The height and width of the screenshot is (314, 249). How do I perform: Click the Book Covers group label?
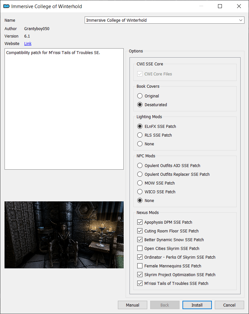point(148,86)
